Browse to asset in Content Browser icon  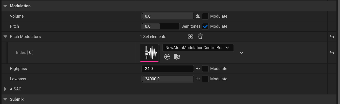pyautogui.click(x=177, y=57)
